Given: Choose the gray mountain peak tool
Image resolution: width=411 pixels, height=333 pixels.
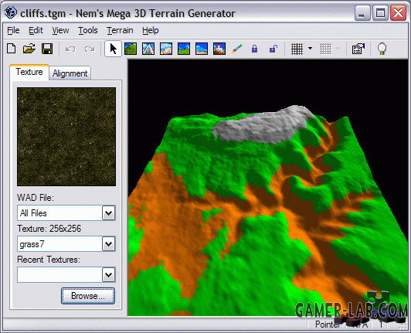Looking at the screenshot, I should (148, 49).
